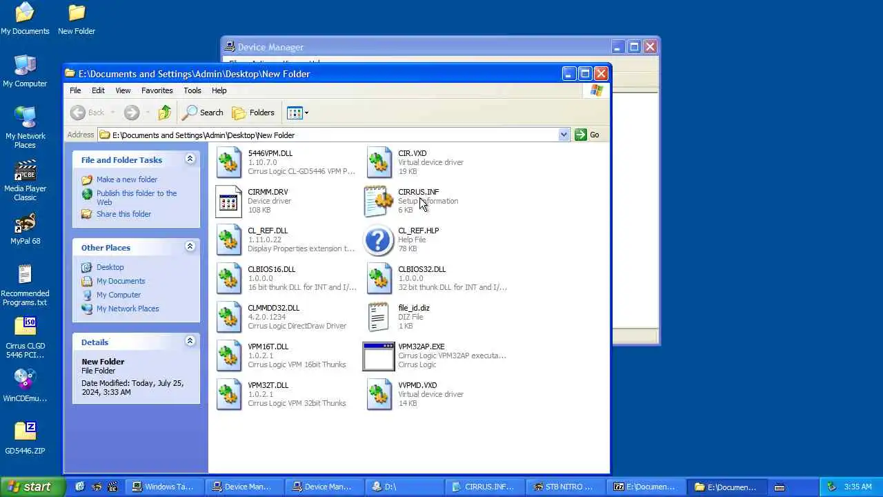883x497 pixels.
Task: Select the CIRRUS.INF setup information icon
Action: tap(379, 201)
